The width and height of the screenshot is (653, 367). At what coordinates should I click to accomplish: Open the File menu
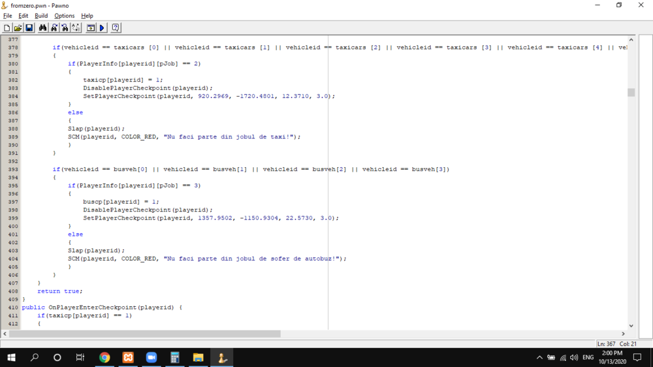coord(7,16)
